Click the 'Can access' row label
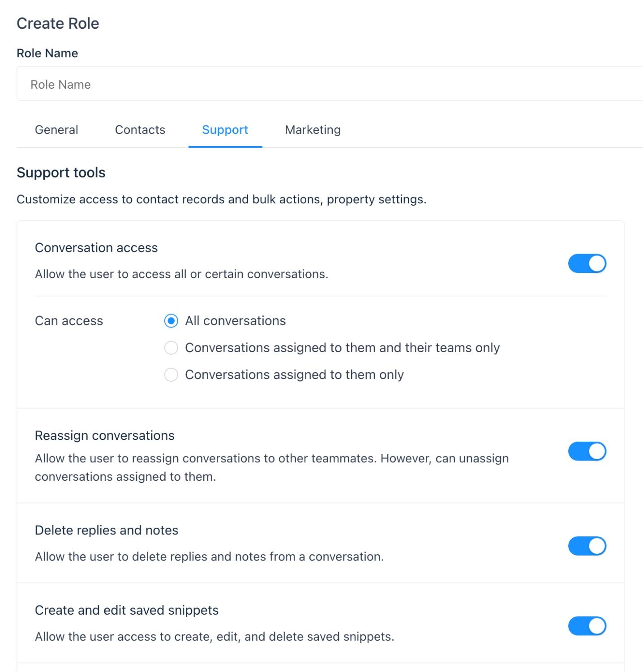The width and height of the screenshot is (643, 672). tap(69, 321)
